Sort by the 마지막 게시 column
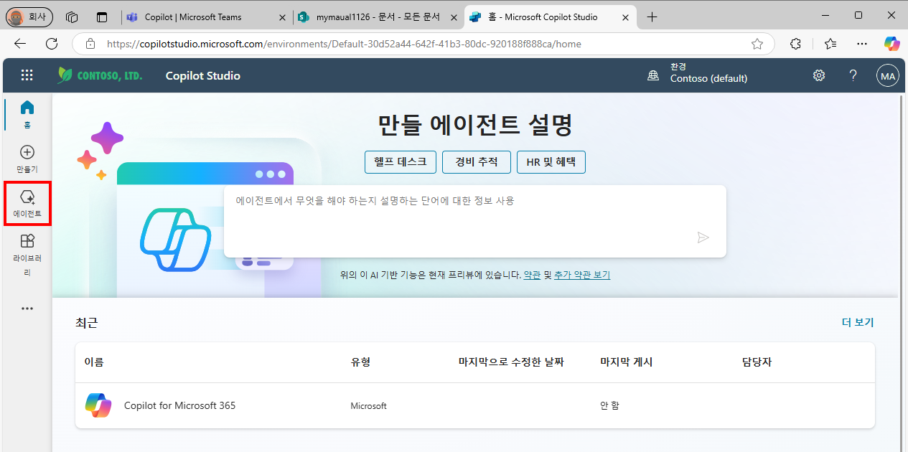Image resolution: width=908 pixels, height=452 pixels. [x=627, y=362]
